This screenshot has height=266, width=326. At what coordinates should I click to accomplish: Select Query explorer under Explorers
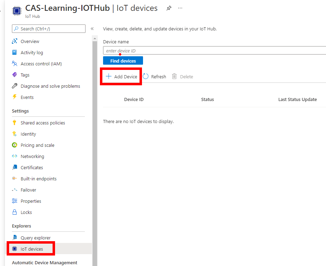click(35, 238)
